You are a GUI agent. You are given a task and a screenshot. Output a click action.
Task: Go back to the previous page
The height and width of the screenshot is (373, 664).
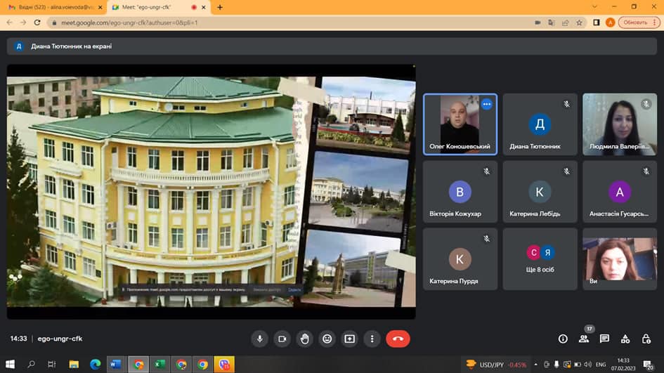pos(9,22)
